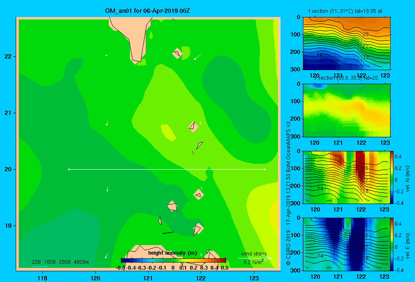This screenshot has width=415, height=282.
Task: Click the '18' isotherm label in the temperature section
Action: 366,57
